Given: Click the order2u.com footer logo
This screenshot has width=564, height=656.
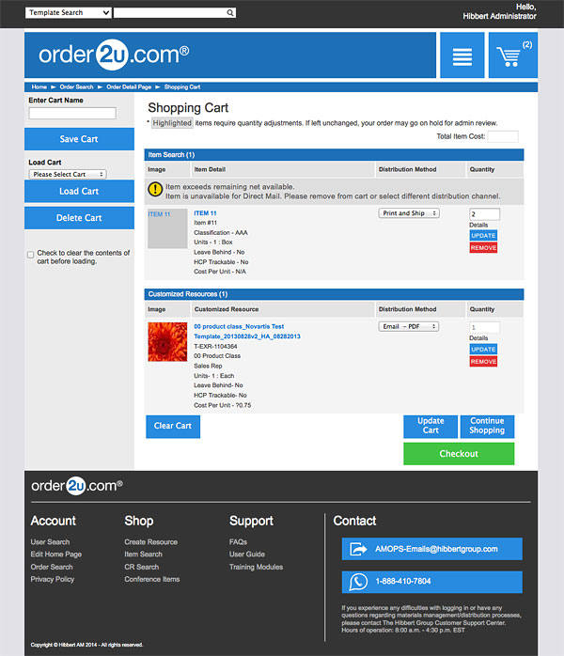Looking at the screenshot, I should [x=77, y=486].
